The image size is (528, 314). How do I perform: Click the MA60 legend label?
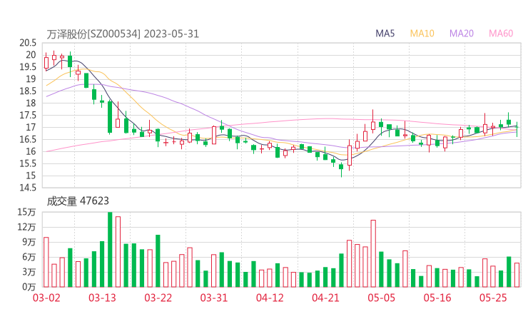pos(501,34)
